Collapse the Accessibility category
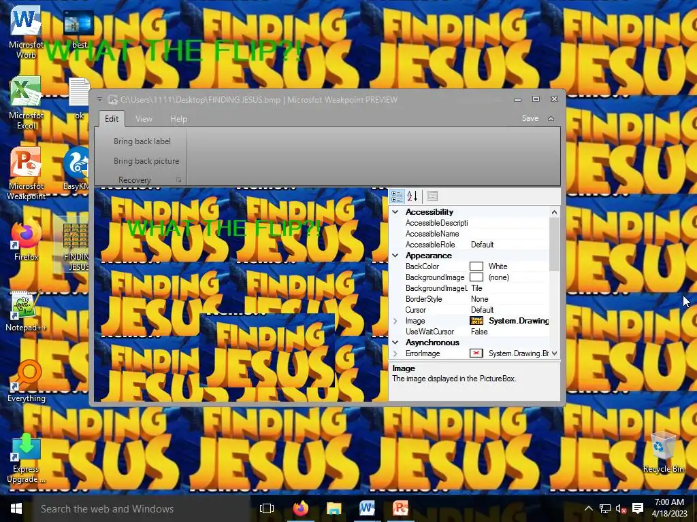The image size is (697, 522). click(x=395, y=212)
